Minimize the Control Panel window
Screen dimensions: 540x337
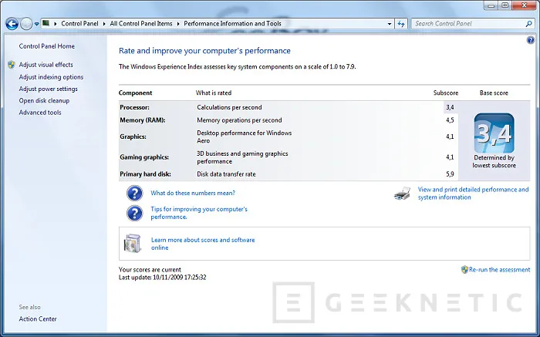[x=491, y=5]
